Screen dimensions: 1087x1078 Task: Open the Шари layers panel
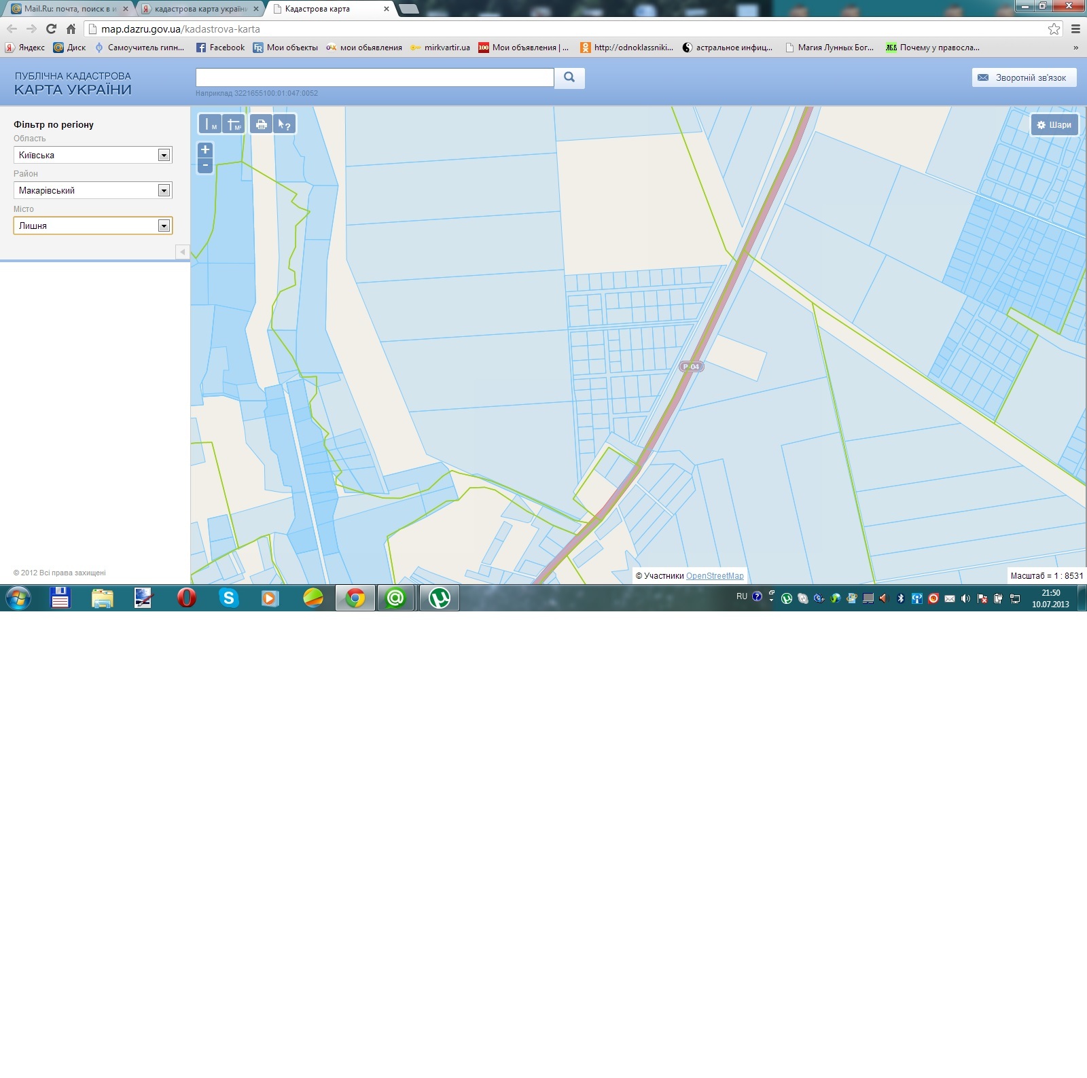point(1054,125)
